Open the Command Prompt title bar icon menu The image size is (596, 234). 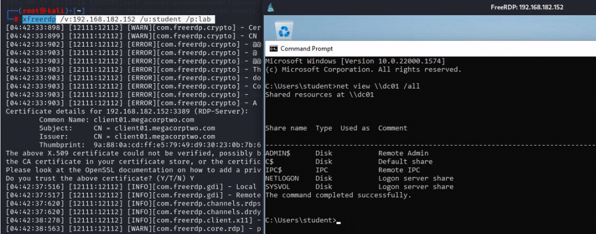click(x=274, y=49)
